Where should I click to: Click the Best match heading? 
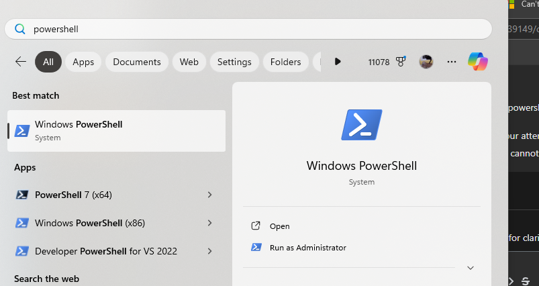click(36, 95)
